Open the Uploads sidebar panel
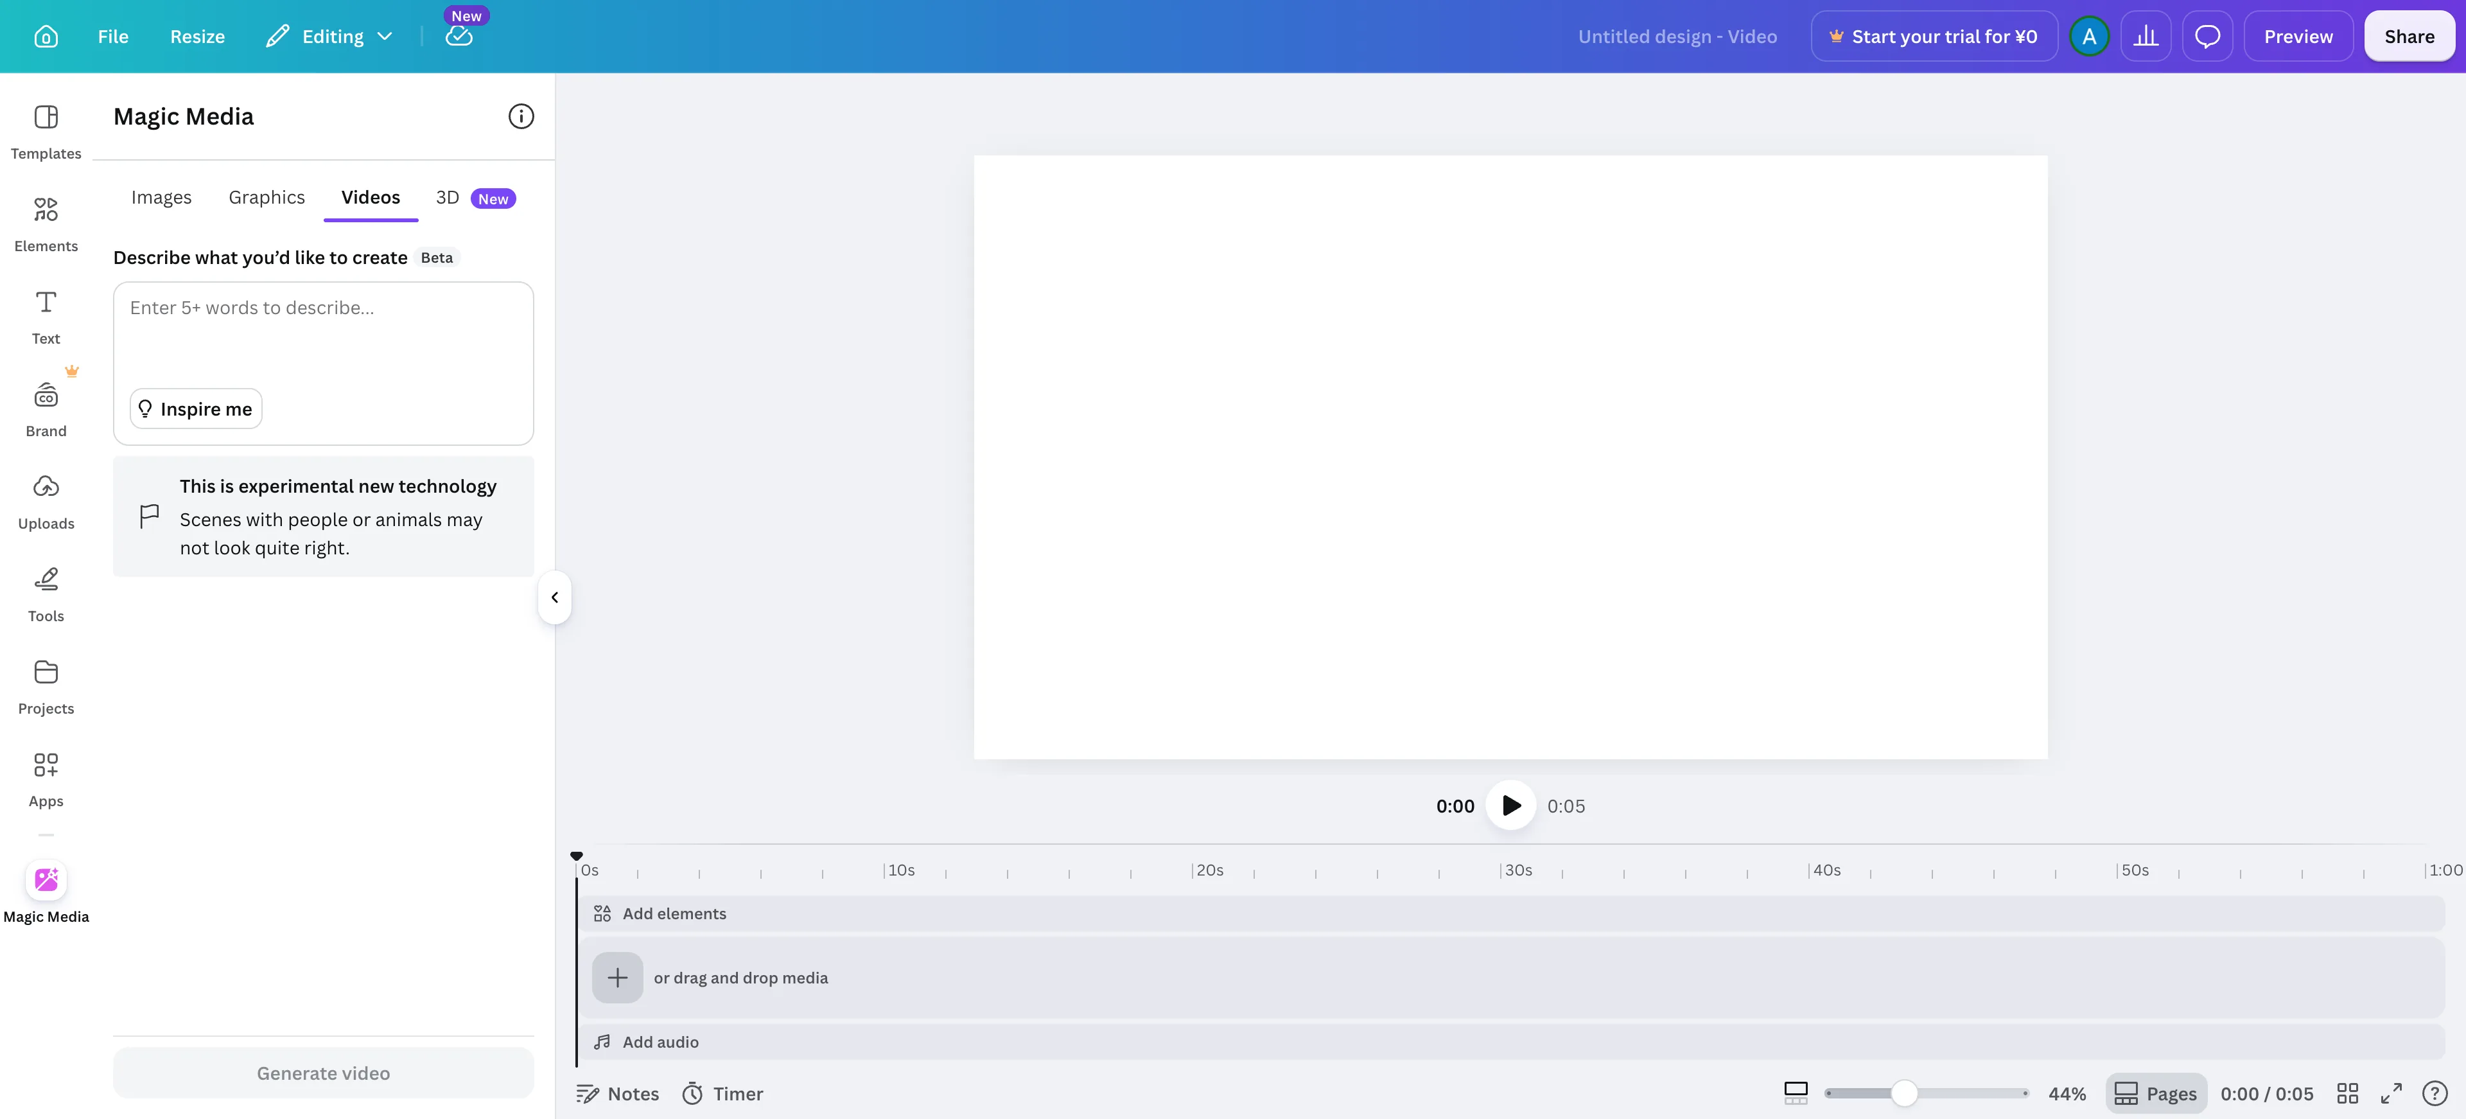This screenshot has width=2466, height=1119. (x=46, y=502)
